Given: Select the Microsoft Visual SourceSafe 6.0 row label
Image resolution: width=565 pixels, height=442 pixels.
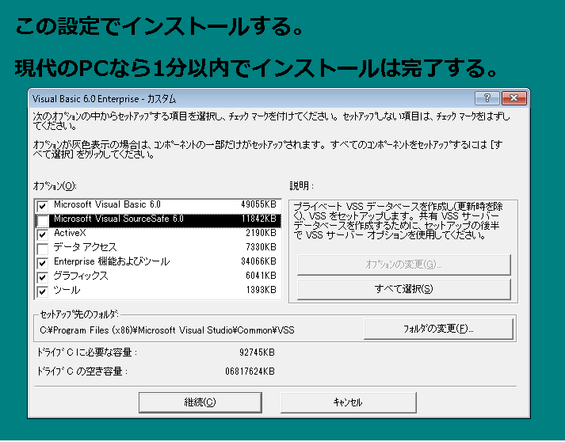Looking at the screenshot, I should coord(119,219).
